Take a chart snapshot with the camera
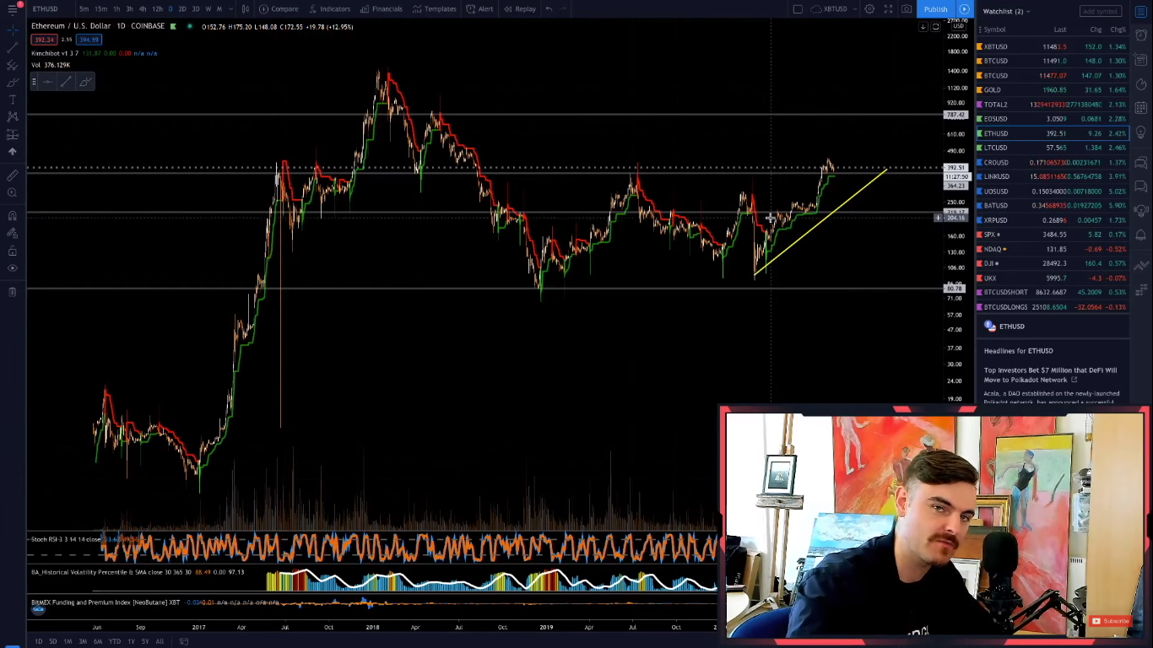Screen dimensions: 1153x648 click(907, 9)
